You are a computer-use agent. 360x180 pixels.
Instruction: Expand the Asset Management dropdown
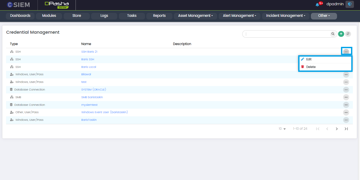click(195, 16)
